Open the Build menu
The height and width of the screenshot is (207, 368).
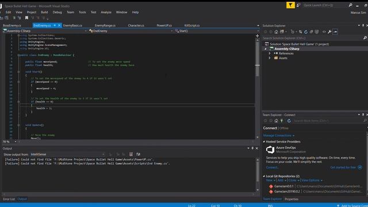(x=44, y=12)
